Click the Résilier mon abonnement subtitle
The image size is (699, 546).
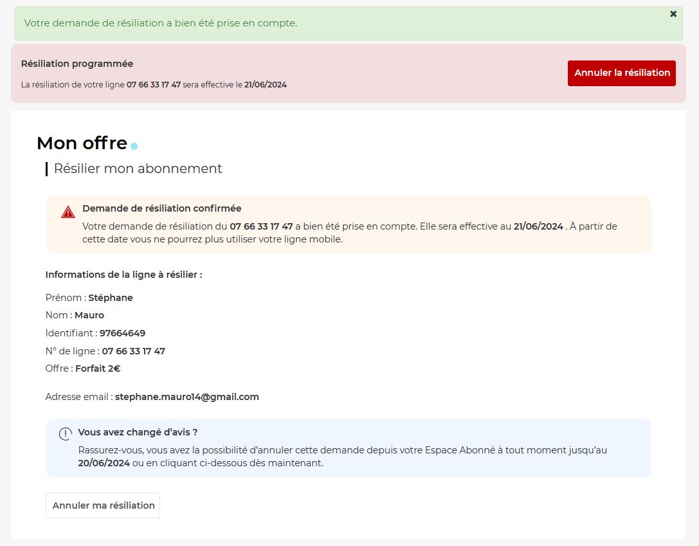(x=138, y=168)
